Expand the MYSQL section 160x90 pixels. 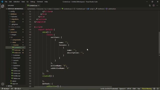tap(10, 86)
